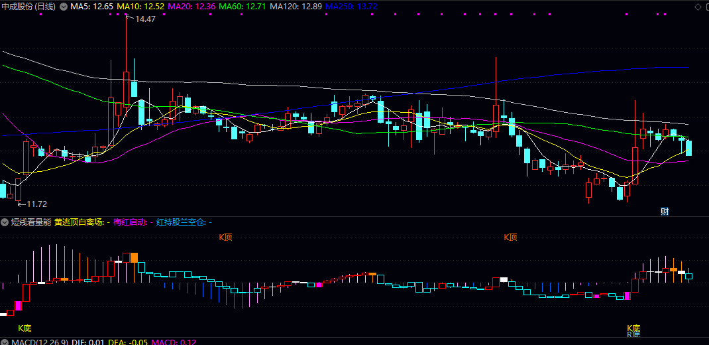709x345 pixels.
Task: Click the 中成股份 (日线) chart title
Action: pyautogui.click(x=28, y=6)
